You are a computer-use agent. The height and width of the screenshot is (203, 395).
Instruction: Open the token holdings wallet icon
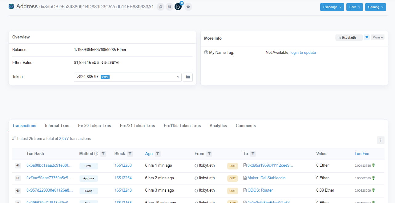pyautogui.click(x=188, y=77)
